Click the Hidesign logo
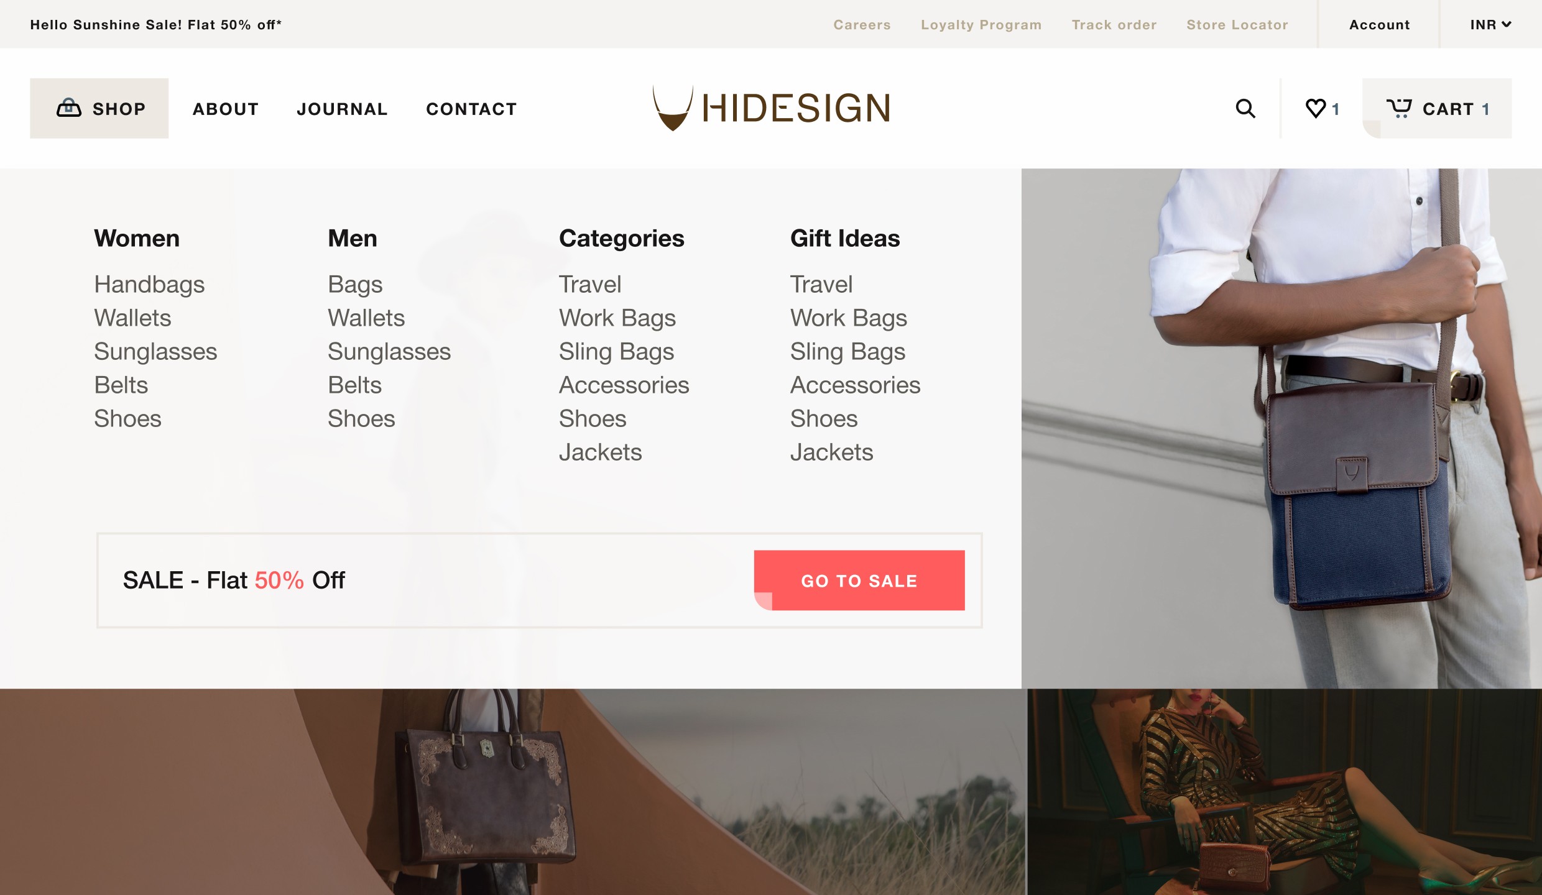1542x895 pixels. 771,108
